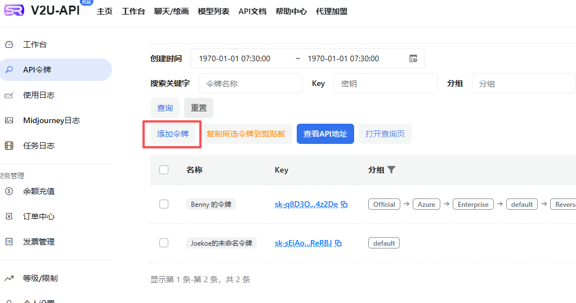Check the Benny 的令牌 row checkbox
The height and width of the screenshot is (303, 576).
[164, 204]
